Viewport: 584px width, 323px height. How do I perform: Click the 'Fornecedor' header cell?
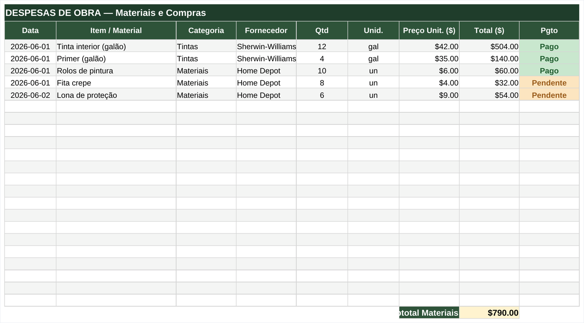[266, 30]
